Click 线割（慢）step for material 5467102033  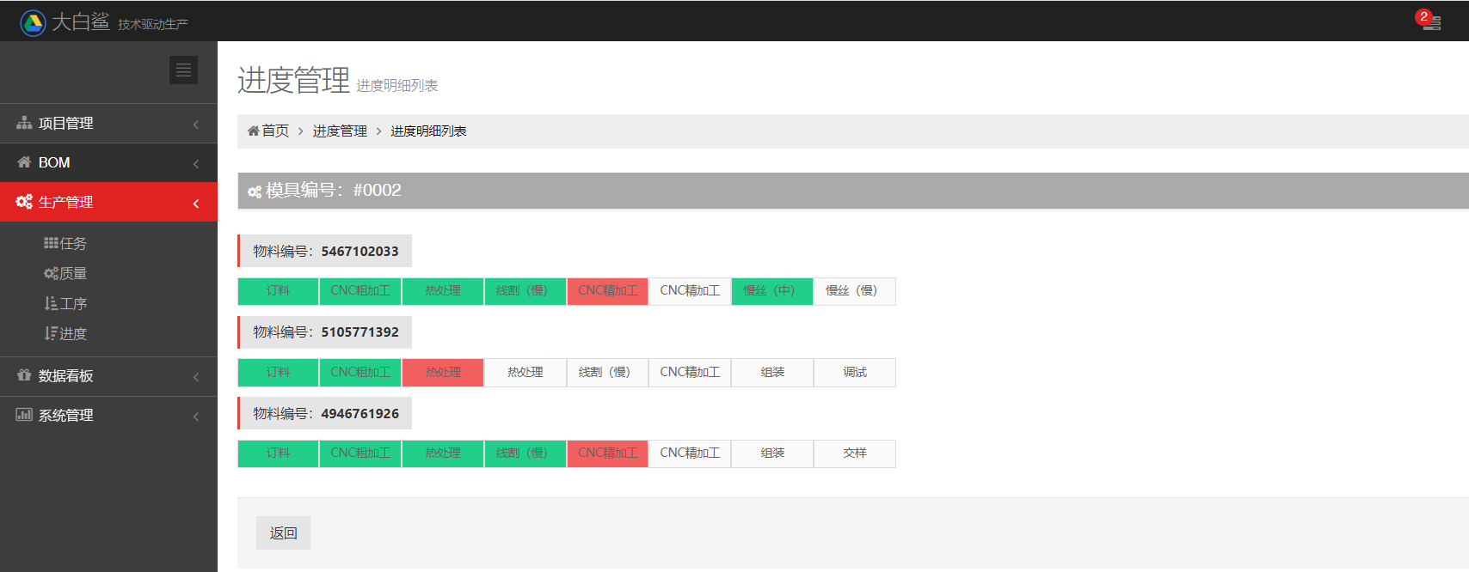[x=526, y=291]
